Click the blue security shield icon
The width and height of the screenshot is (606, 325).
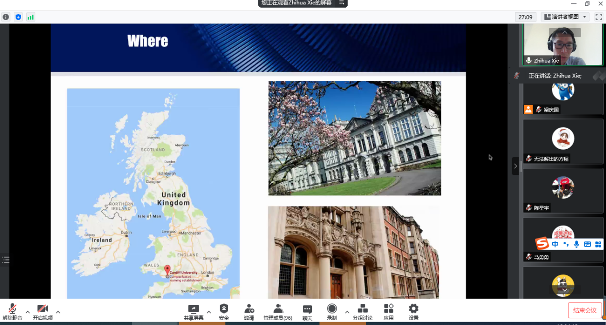18,17
